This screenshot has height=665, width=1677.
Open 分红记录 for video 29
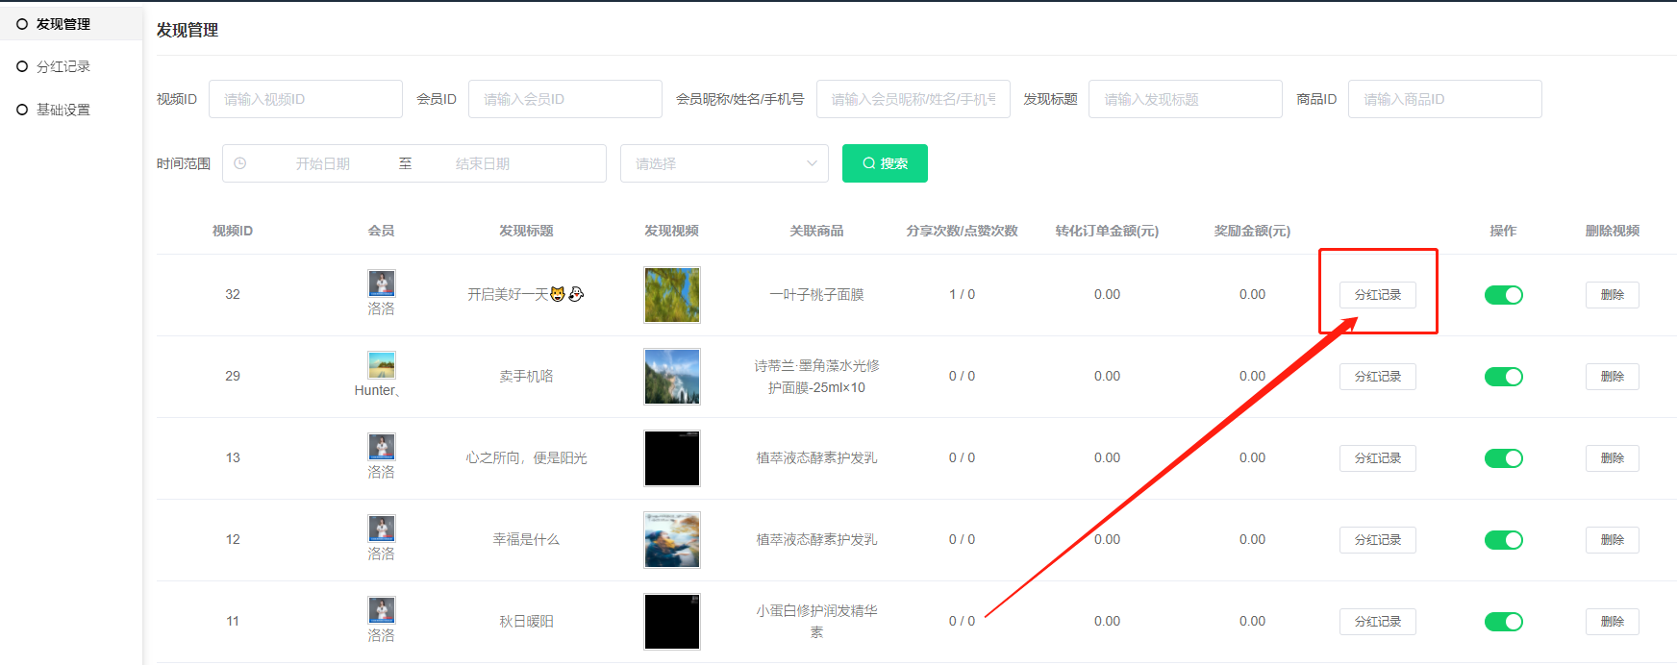(x=1378, y=377)
